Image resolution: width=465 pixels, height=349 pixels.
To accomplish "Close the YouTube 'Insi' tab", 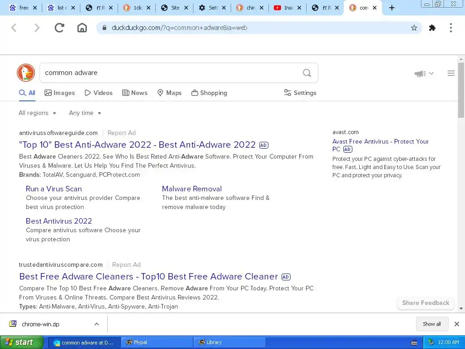I will 299,8.
